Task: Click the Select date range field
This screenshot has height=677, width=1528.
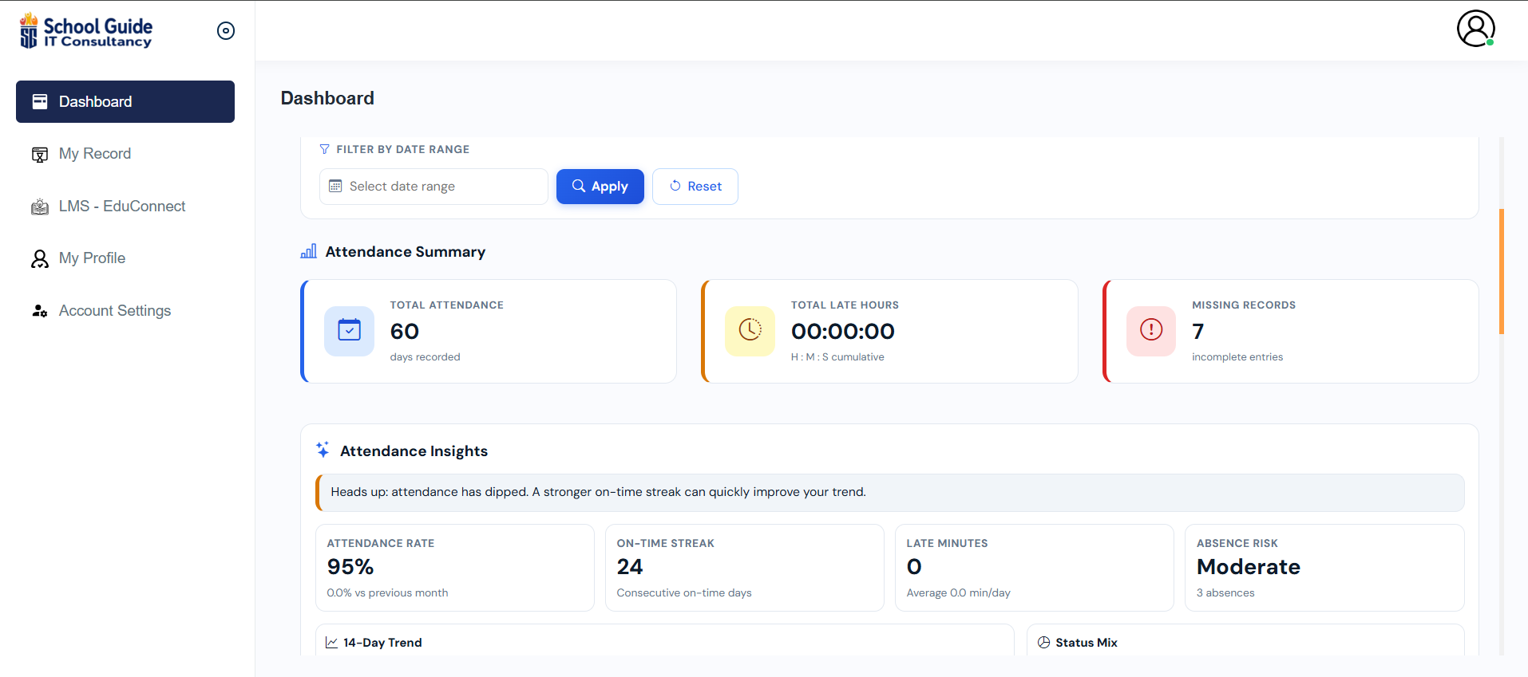Action: pyautogui.click(x=433, y=187)
